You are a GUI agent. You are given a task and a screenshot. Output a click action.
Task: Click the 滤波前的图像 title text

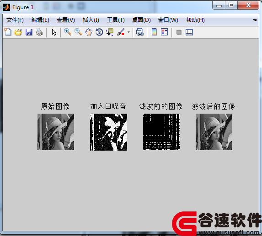click(161, 106)
